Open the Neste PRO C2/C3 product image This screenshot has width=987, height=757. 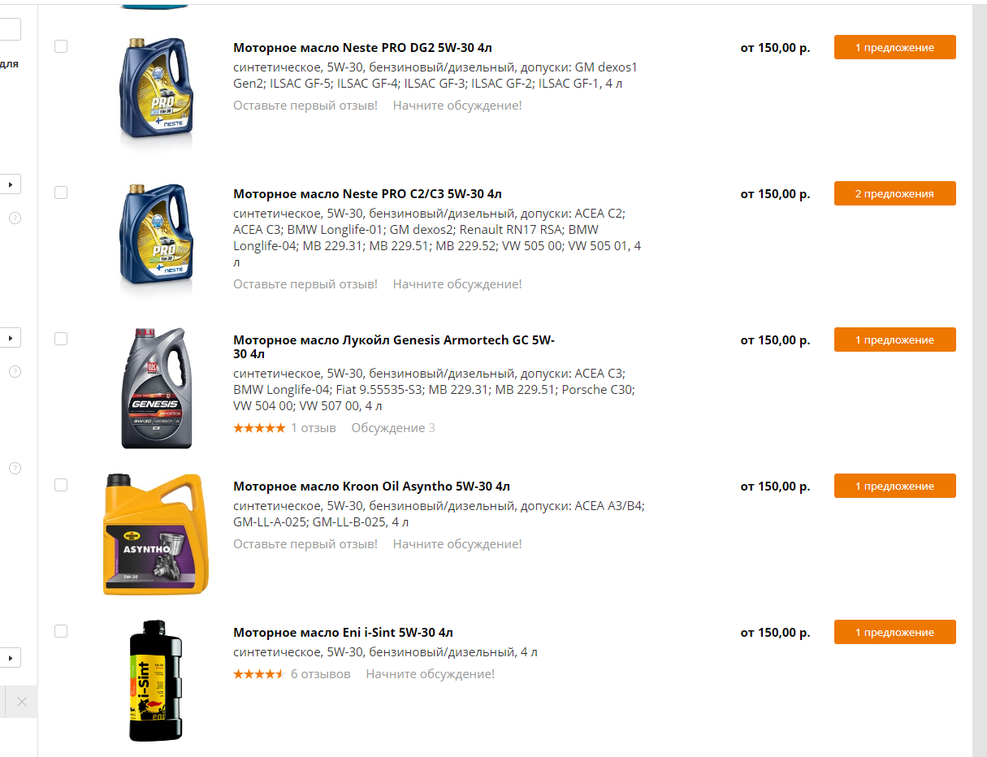157,238
